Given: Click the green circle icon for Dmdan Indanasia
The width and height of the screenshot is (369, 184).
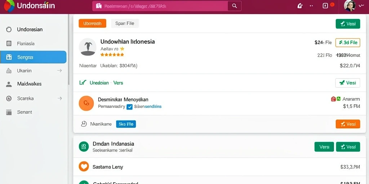Looking at the screenshot, I should tap(84, 147).
